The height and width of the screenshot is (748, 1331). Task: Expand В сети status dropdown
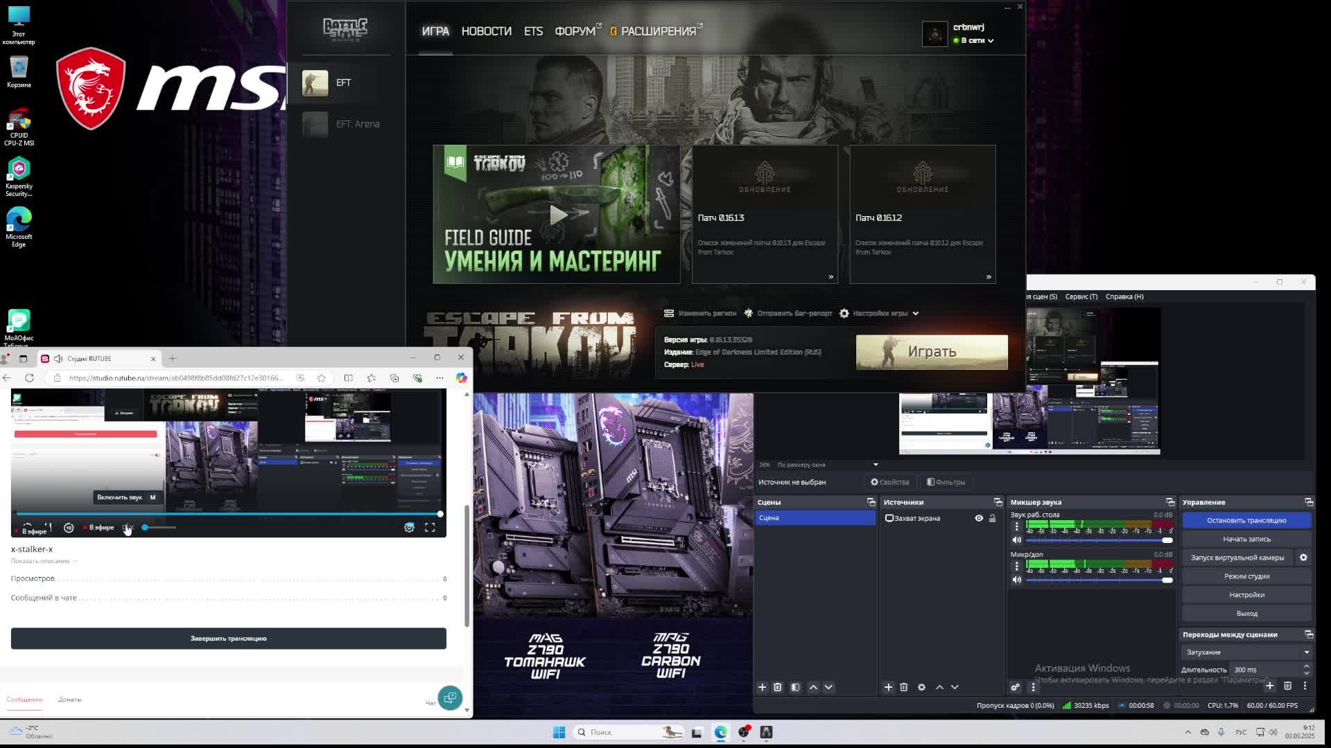[974, 41]
